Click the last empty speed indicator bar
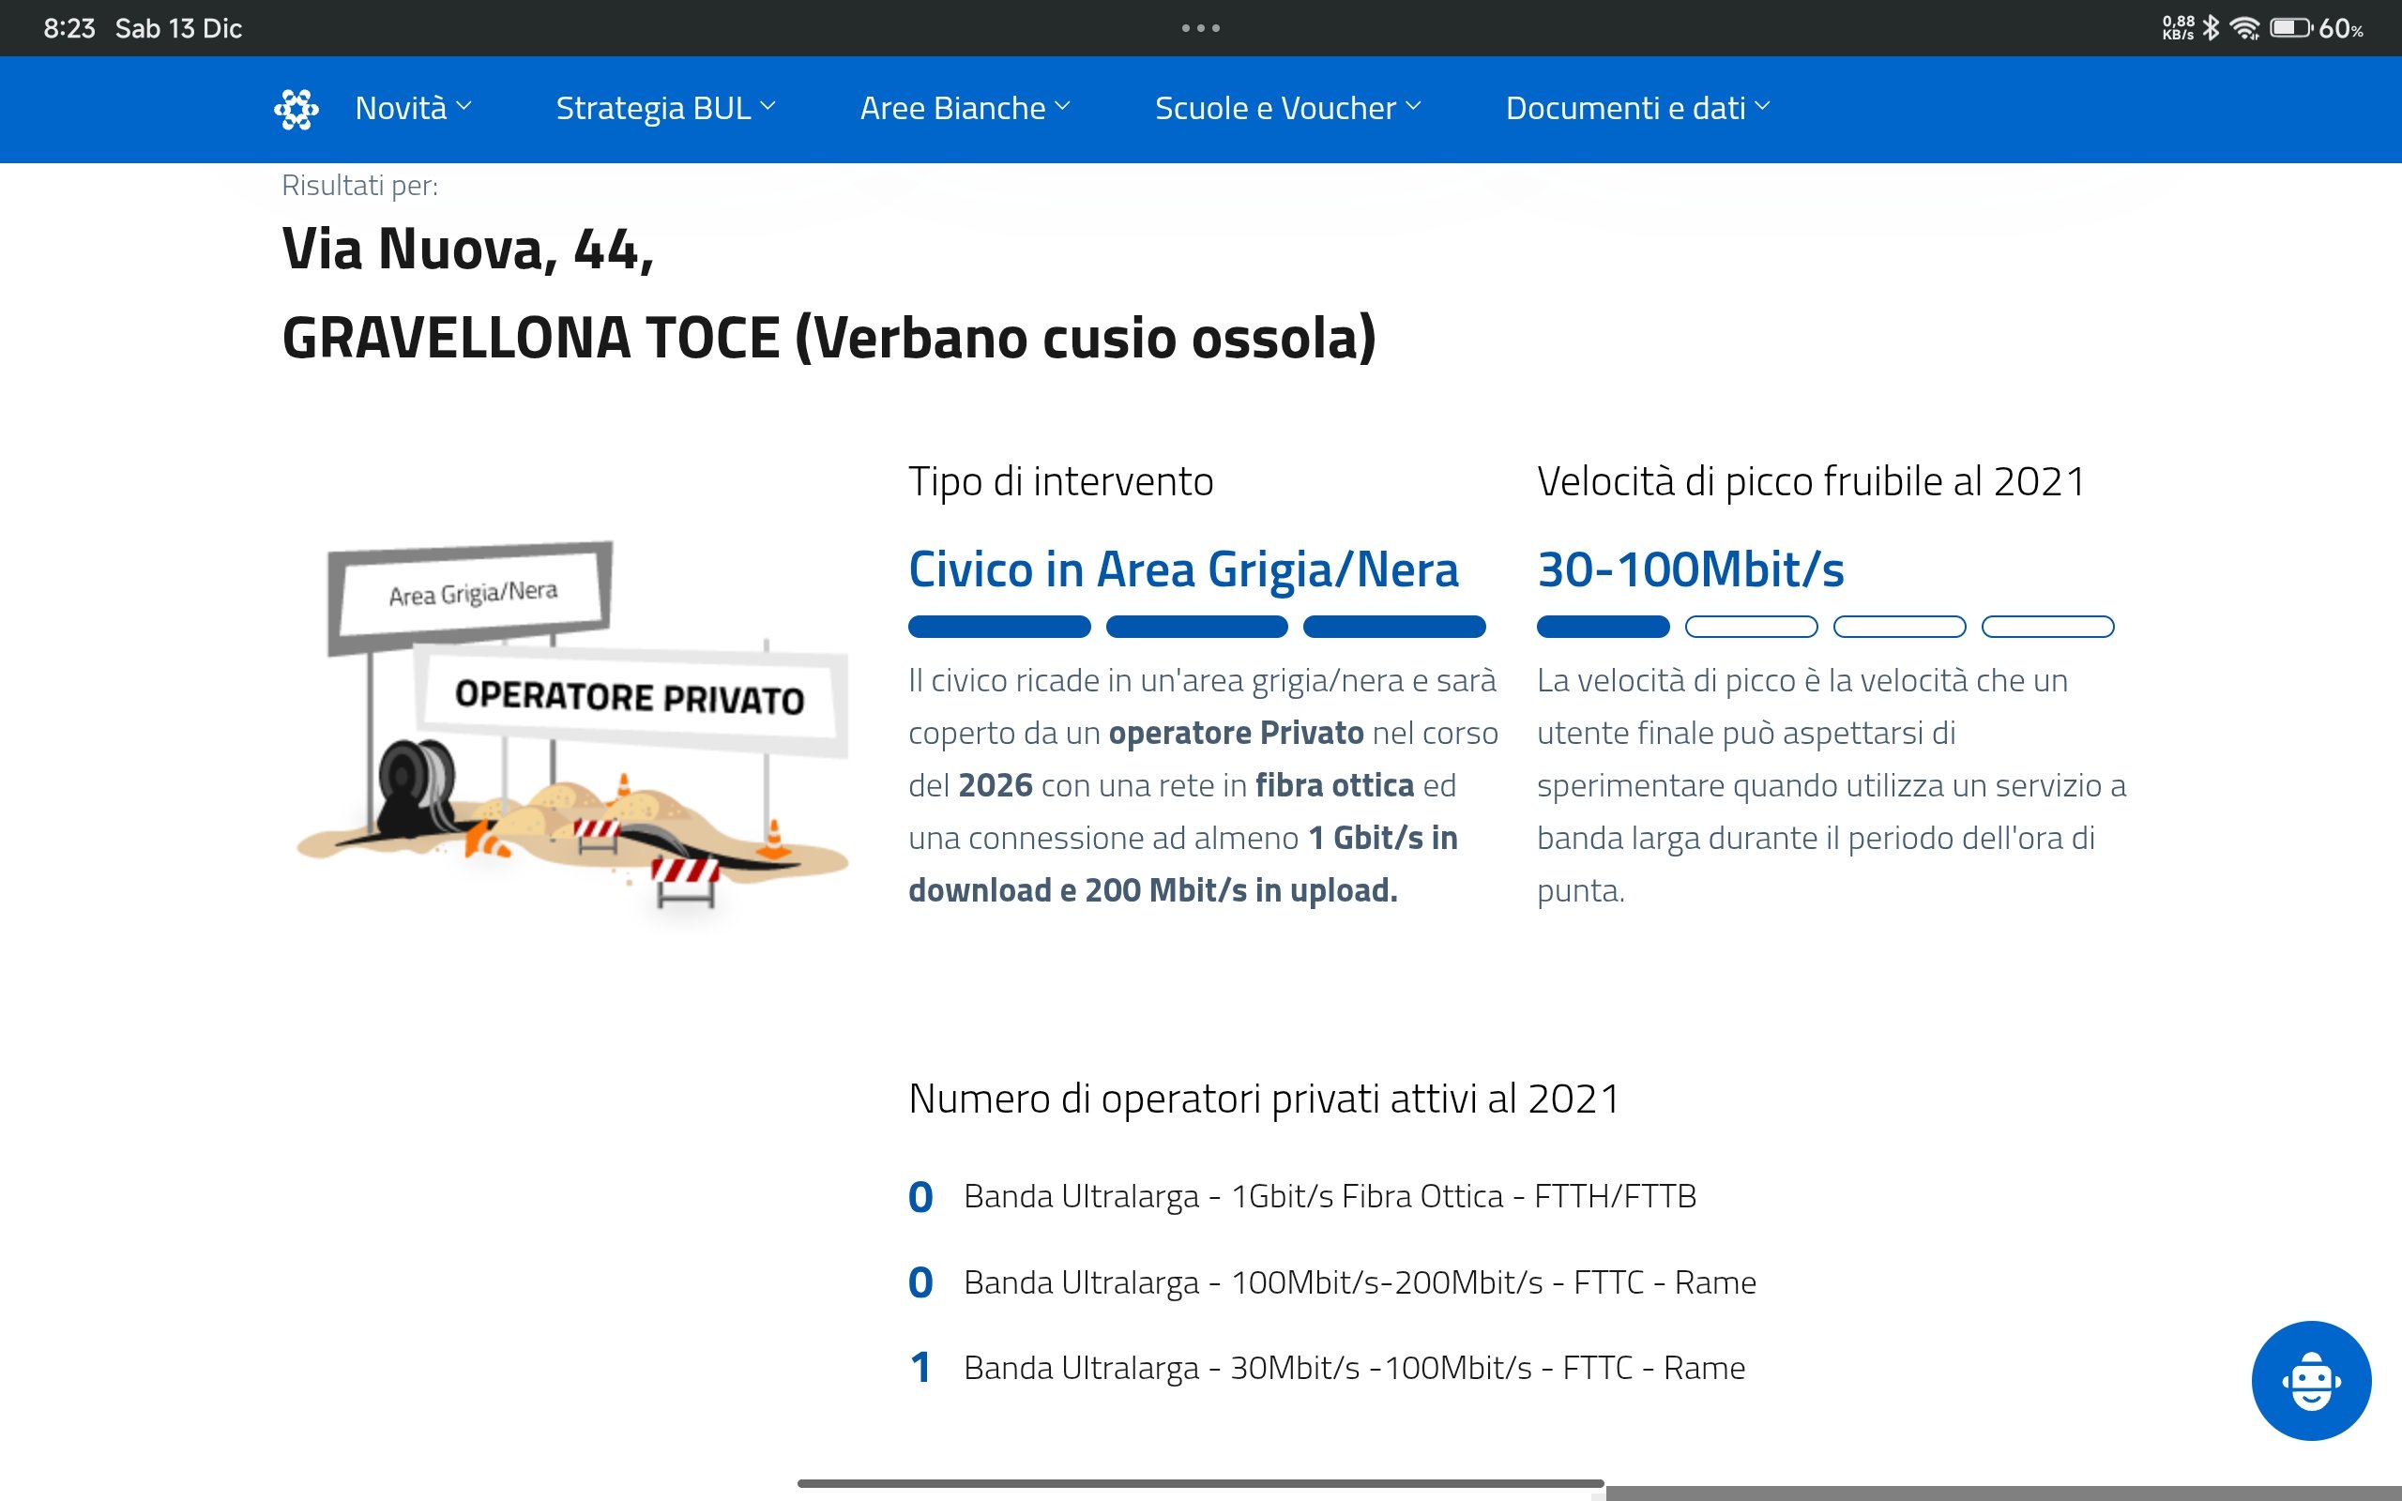This screenshot has width=2402, height=1501. [x=2046, y=627]
